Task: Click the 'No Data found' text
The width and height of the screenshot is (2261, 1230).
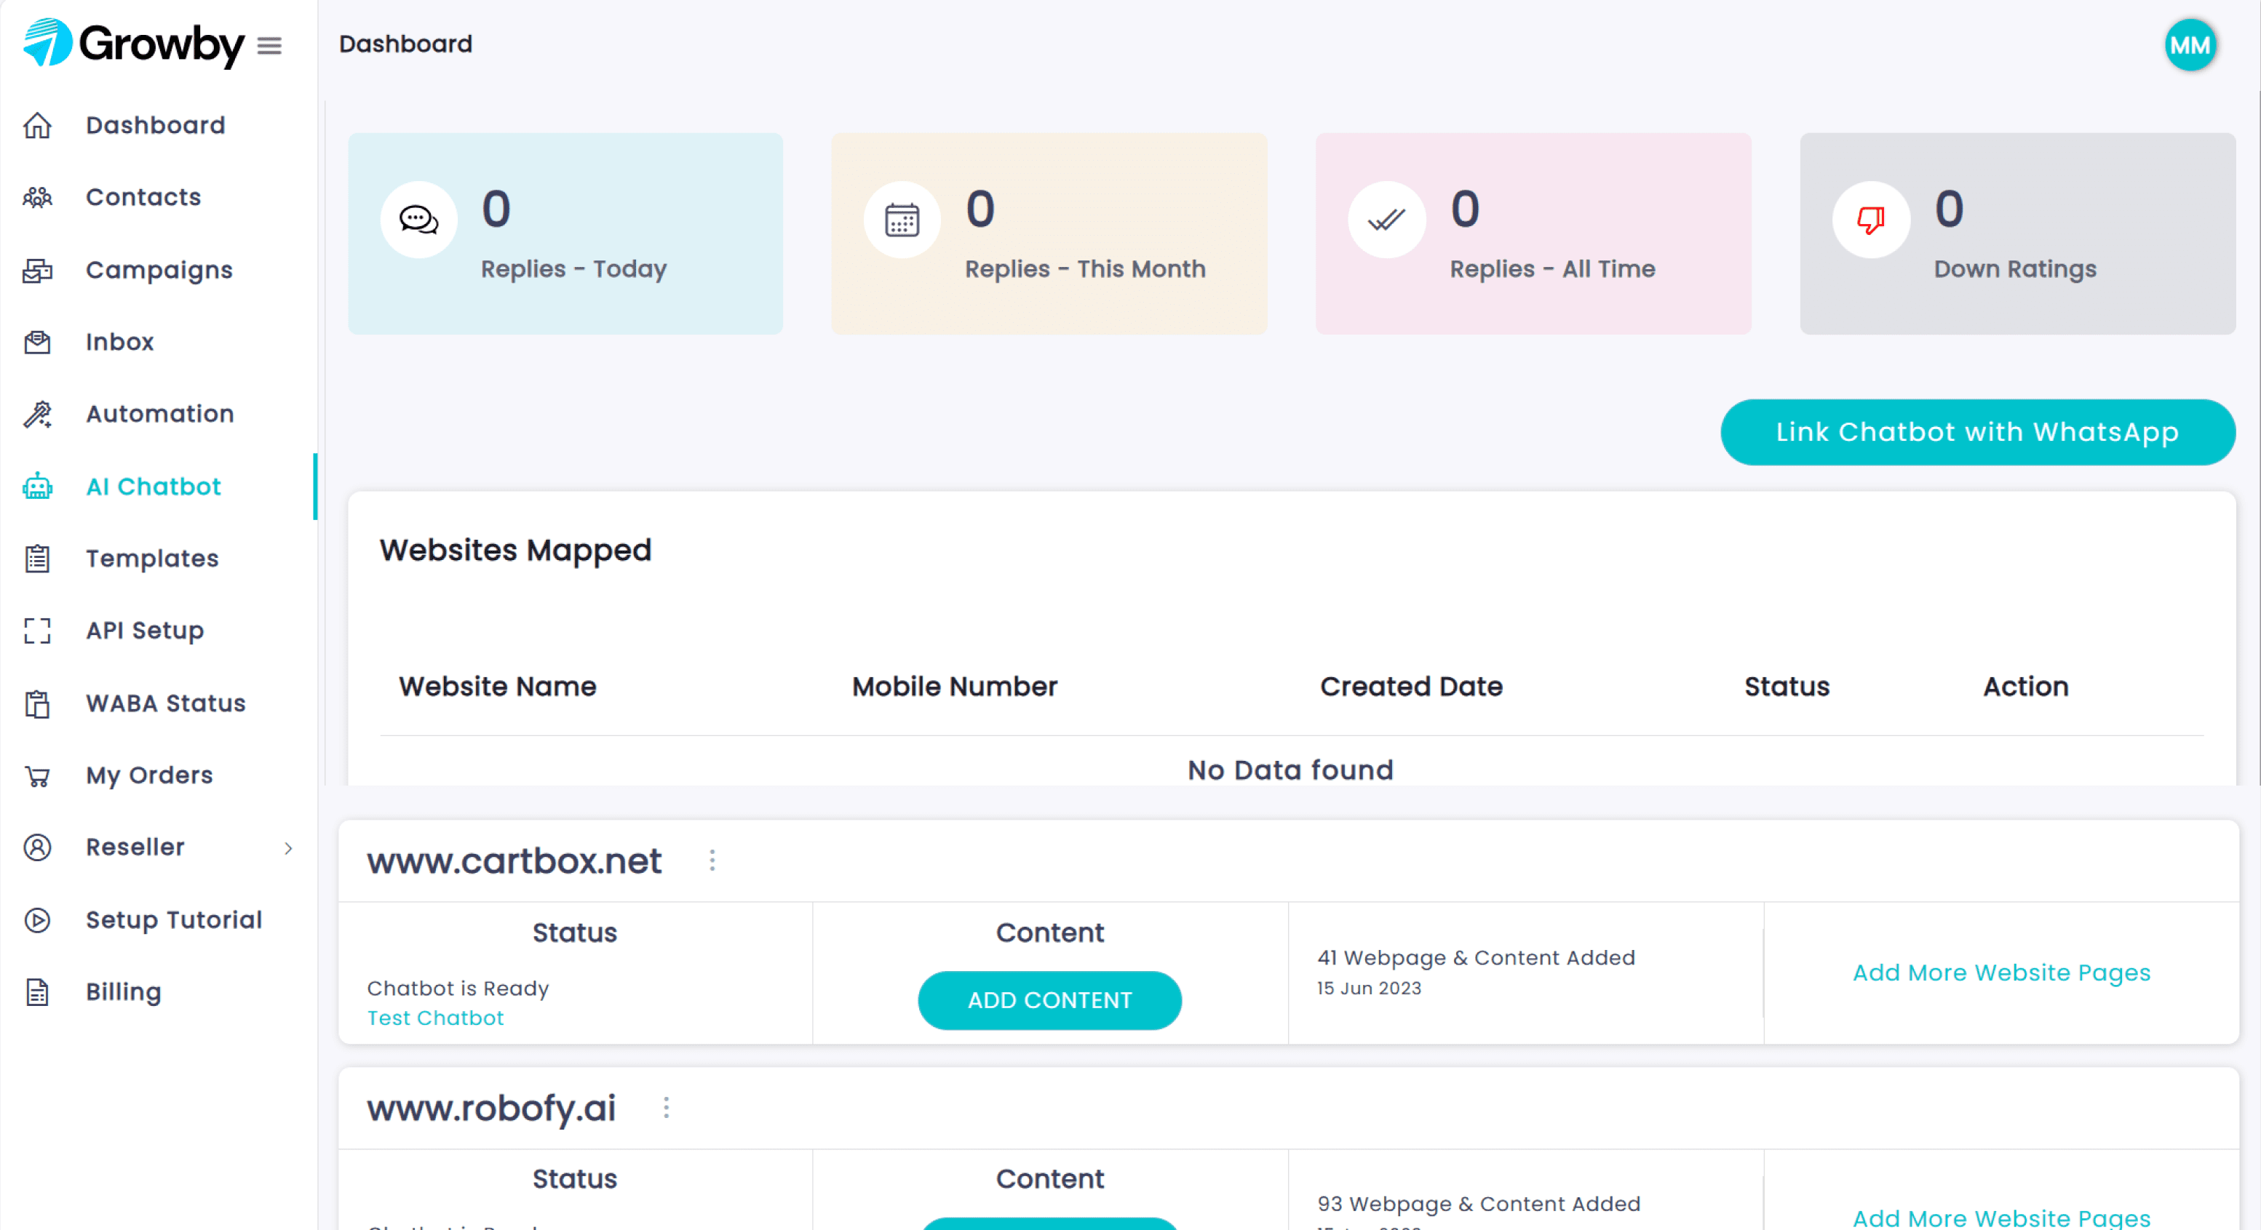Action: [x=1290, y=770]
